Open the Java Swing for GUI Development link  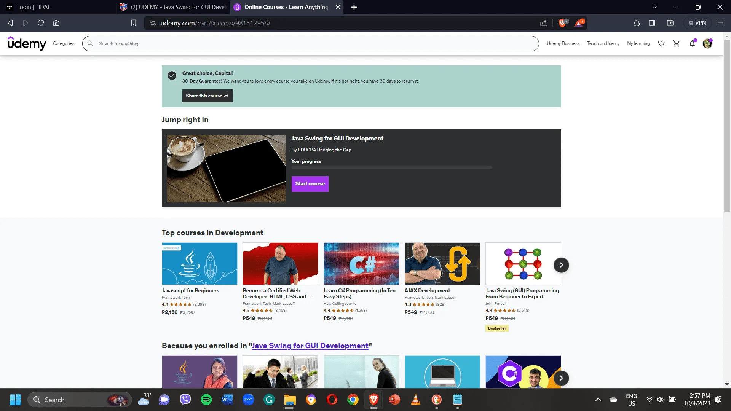click(310, 346)
